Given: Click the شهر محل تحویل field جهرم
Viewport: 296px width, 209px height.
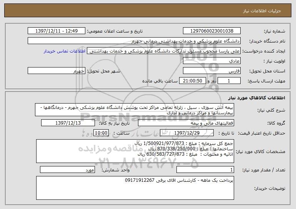Looking at the screenshot, I should pos(57,71).
